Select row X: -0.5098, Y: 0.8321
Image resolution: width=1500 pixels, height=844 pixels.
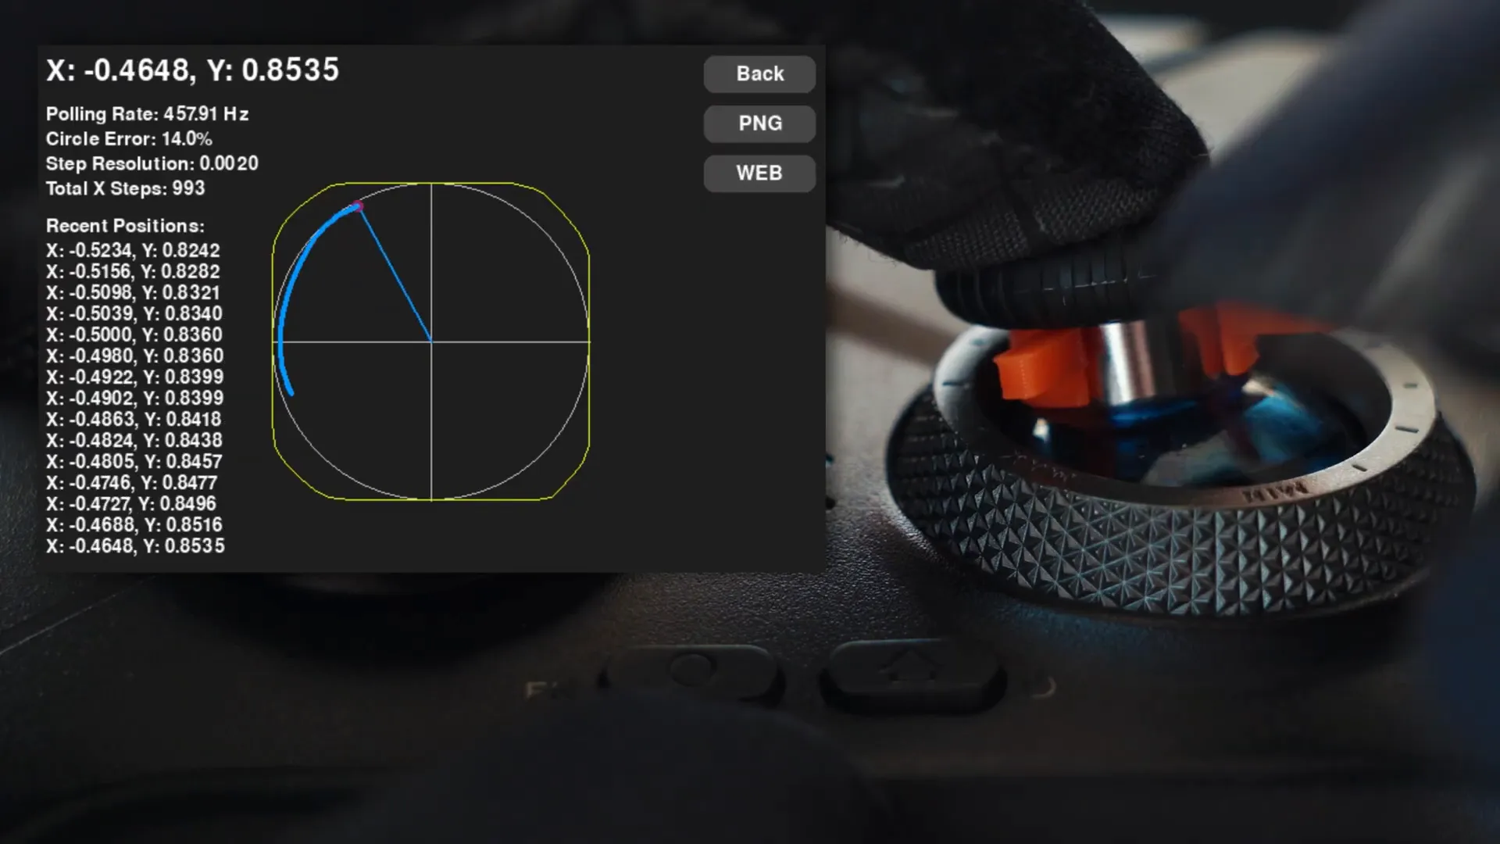pos(133,293)
